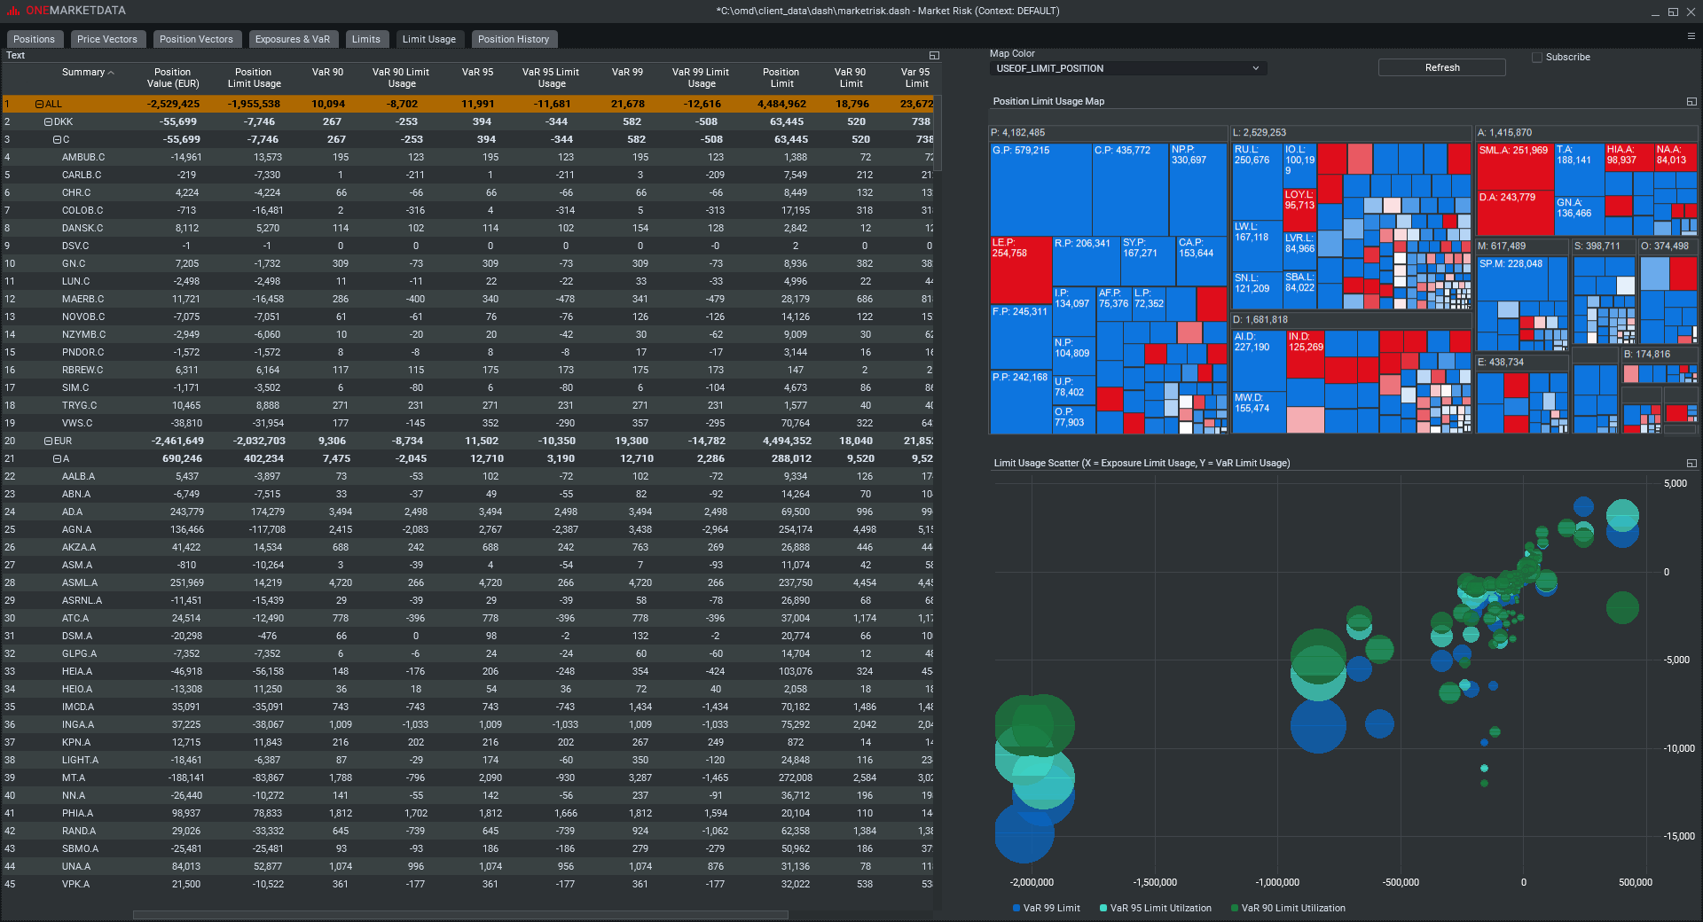The height and width of the screenshot is (922, 1703).
Task: Collapse the DKK group row
Action: click(x=48, y=122)
